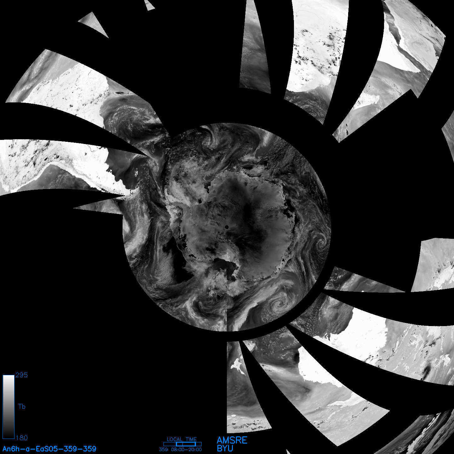The width and height of the screenshot is (454, 454).
Task: Click the 'An6h-a-EaS05-359-359' image identifier
Action: [49, 449]
